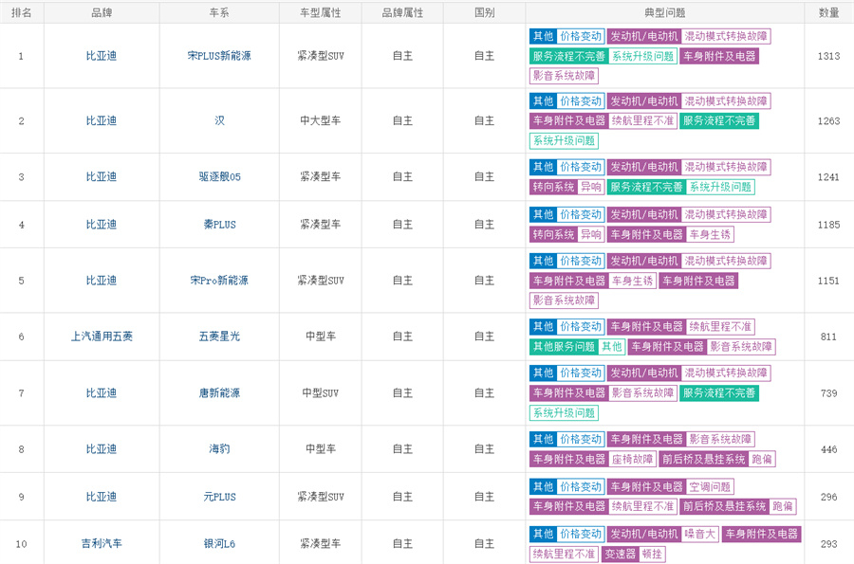Select 价格变动 tag in 宋PLUS新能源 row
This screenshot has height=564, width=854.
(x=581, y=36)
